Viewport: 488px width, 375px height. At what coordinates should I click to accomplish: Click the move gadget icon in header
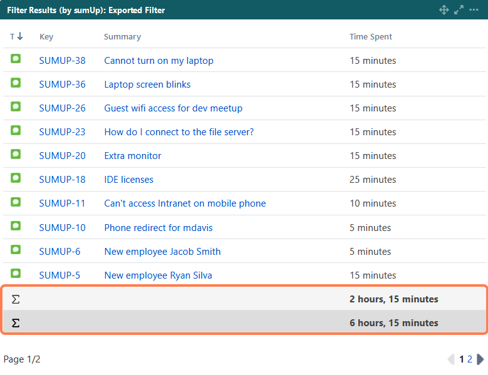[444, 10]
